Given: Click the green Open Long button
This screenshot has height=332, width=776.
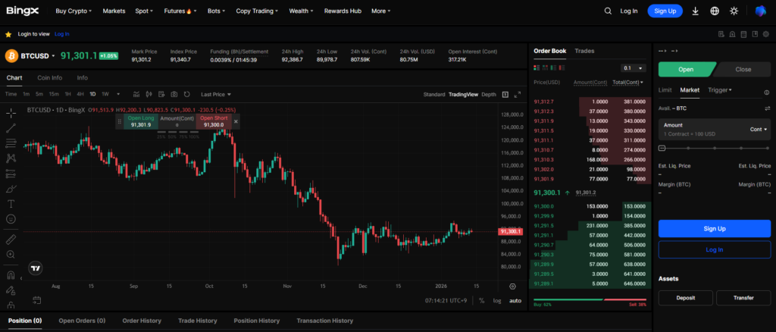Looking at the screenshot, I should pyautogui.click(x=139, y=121).
